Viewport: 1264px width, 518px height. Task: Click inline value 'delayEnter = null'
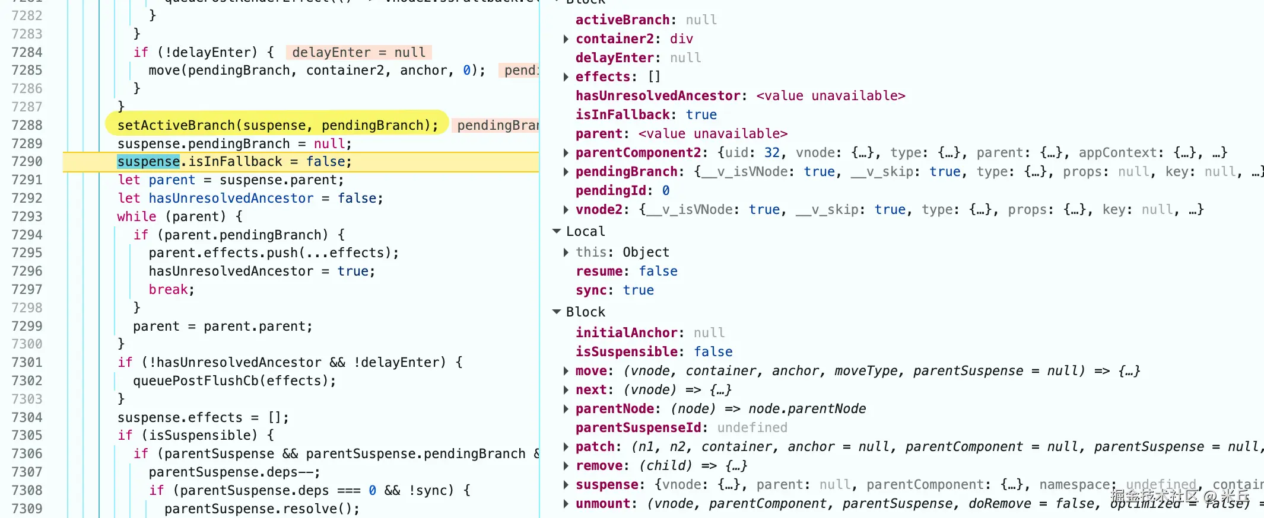[358, 52]
